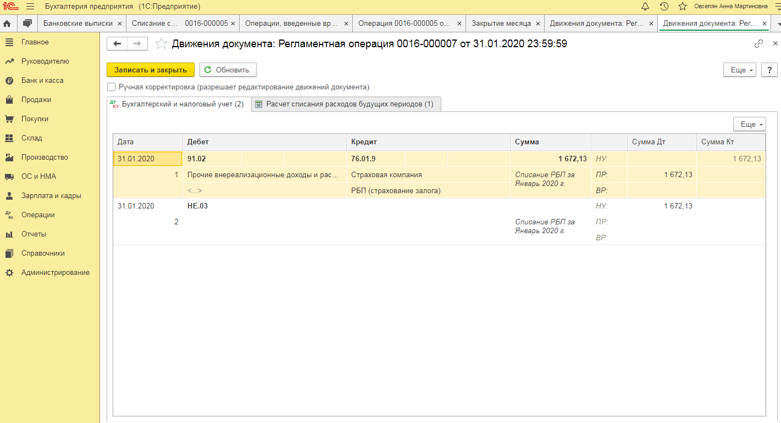Open the Закрытие месяца tab
Screen dimensions: 781x423
(x=501, y=24)
